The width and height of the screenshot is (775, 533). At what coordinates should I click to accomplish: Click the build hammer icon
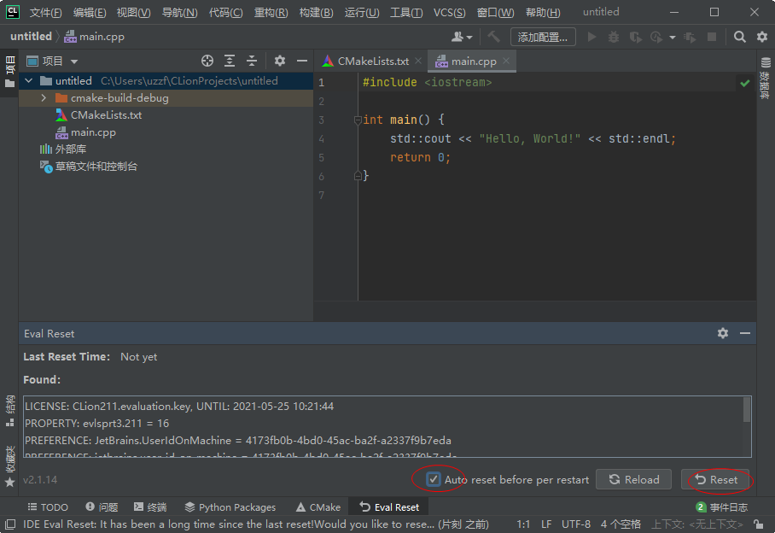point(493,37)
